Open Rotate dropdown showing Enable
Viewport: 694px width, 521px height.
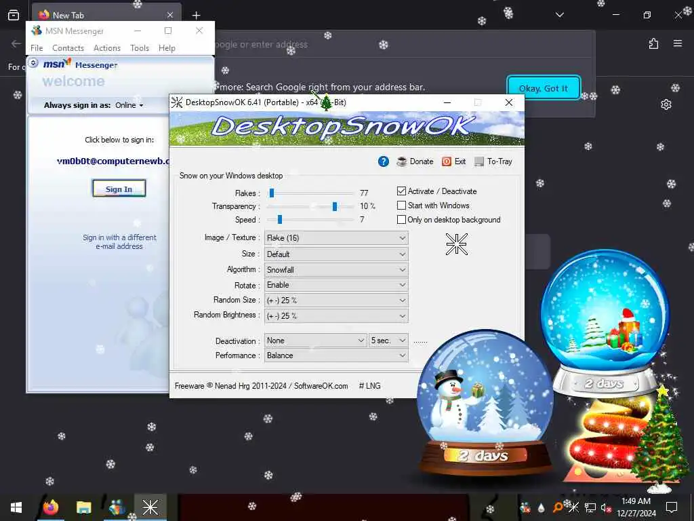(336, 285)
